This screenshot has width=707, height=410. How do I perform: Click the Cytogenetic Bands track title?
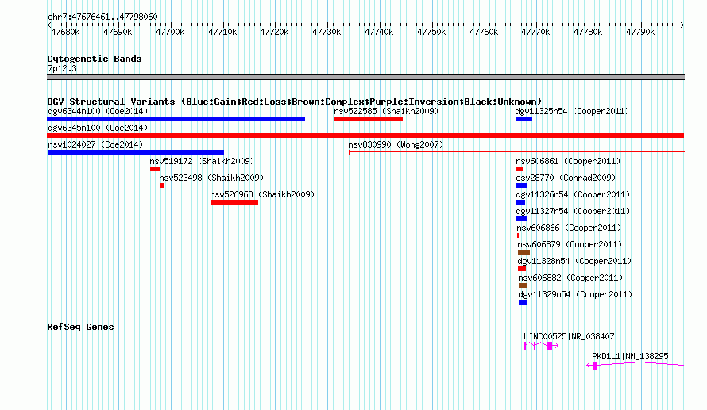pos(95,59)
